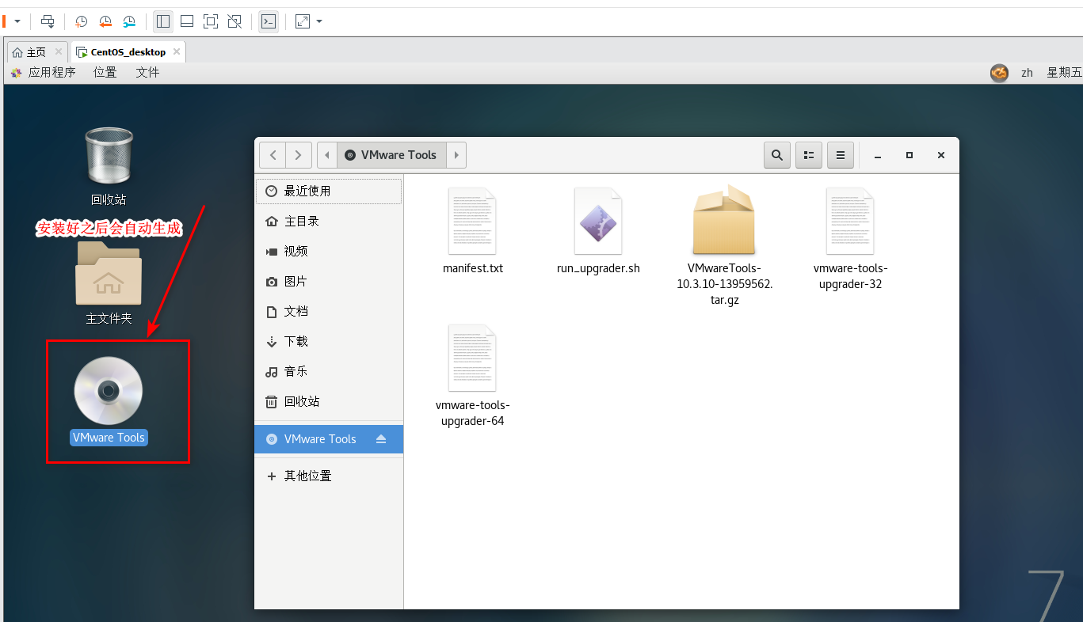Image resolution: width=1083 pixels, height=622 pixels.
Task: Open the power dropdown arrow in VMware toolbar
Action: (17, 21)
